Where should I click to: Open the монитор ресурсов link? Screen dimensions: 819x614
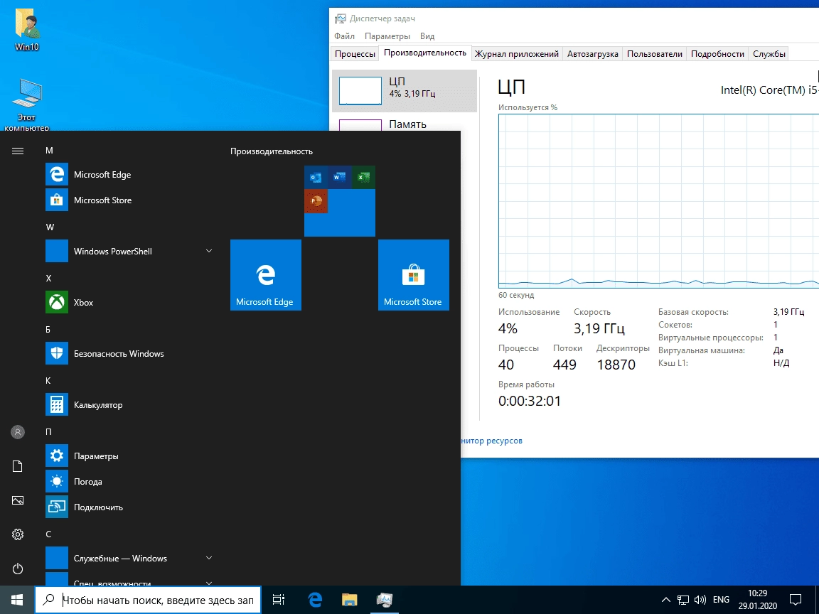click(491, 441)
